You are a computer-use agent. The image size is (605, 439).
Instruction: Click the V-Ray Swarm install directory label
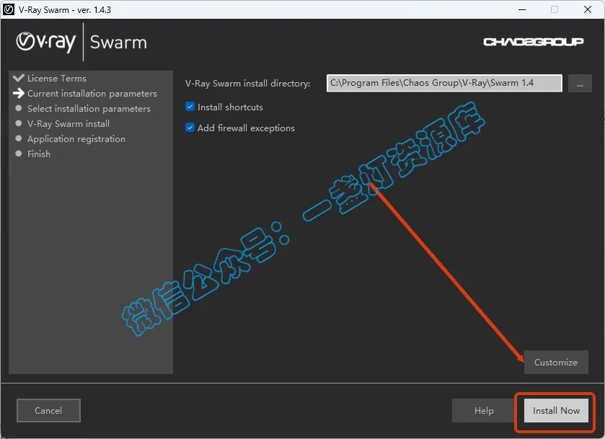pyautogui.click(x=248, y=84)
